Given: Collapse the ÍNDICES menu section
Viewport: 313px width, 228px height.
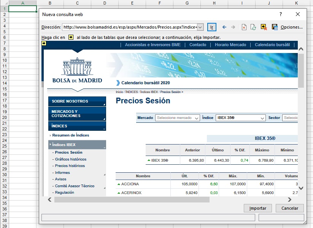Looking at the screenshot, I should [x=77, y=126].
